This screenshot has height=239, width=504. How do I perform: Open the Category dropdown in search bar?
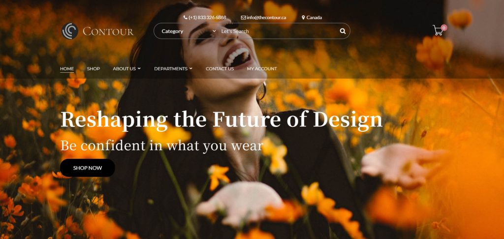click(x=189, y=31)
